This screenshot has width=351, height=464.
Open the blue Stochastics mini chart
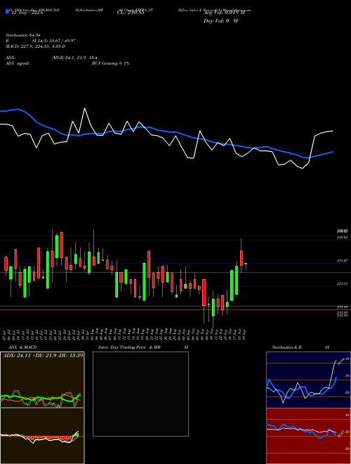pyautogui.click(x=308, y=380)
